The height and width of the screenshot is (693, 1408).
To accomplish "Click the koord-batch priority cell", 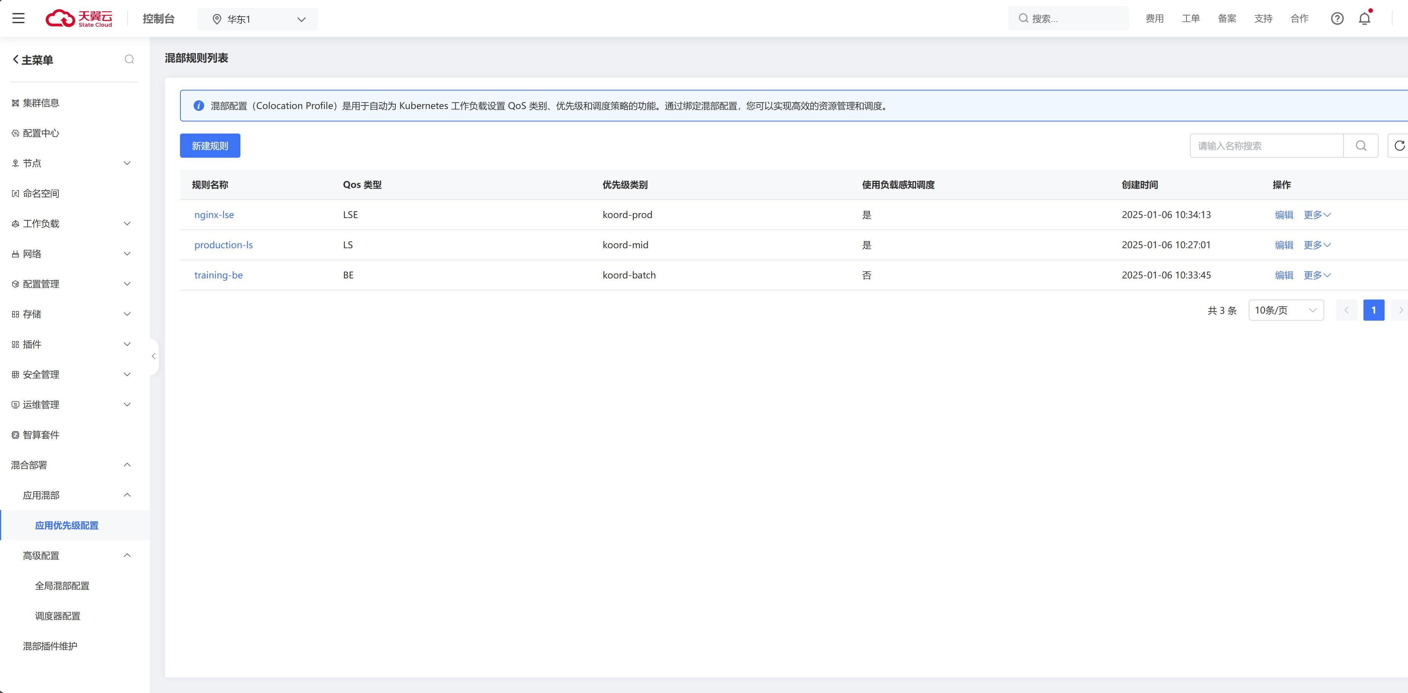I will pyautogui.click(x=629, y=275).
